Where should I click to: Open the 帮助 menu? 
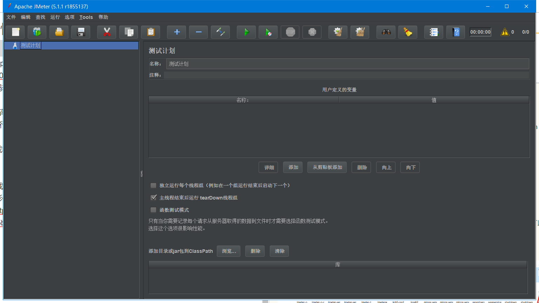point(103,17)
